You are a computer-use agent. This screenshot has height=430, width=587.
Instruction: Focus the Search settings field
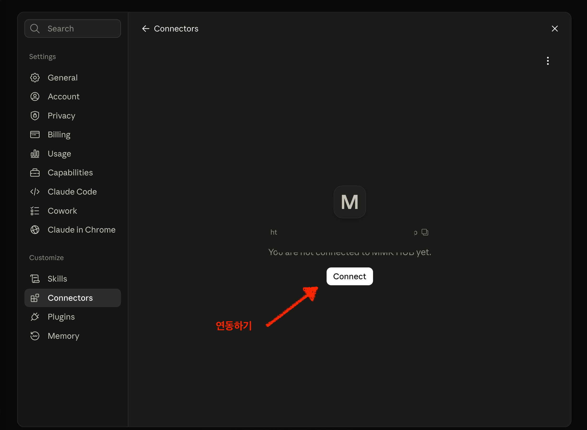[x=73, y=28]
